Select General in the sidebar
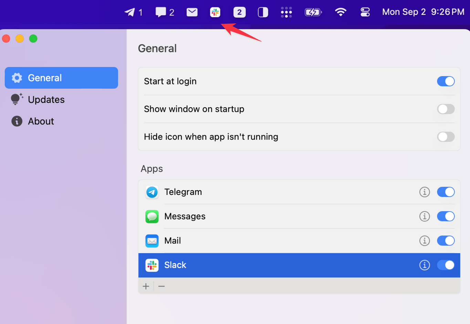The width and height of the screenshot is (470, 324). tap(61, 78)
